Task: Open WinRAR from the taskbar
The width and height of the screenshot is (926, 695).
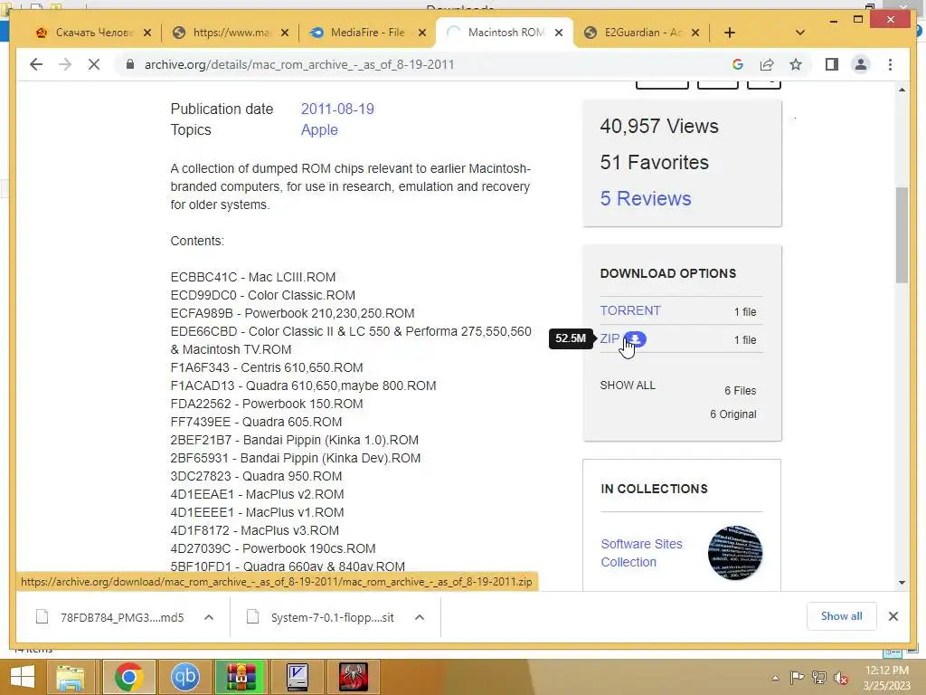Action: (x=241, y=677)
